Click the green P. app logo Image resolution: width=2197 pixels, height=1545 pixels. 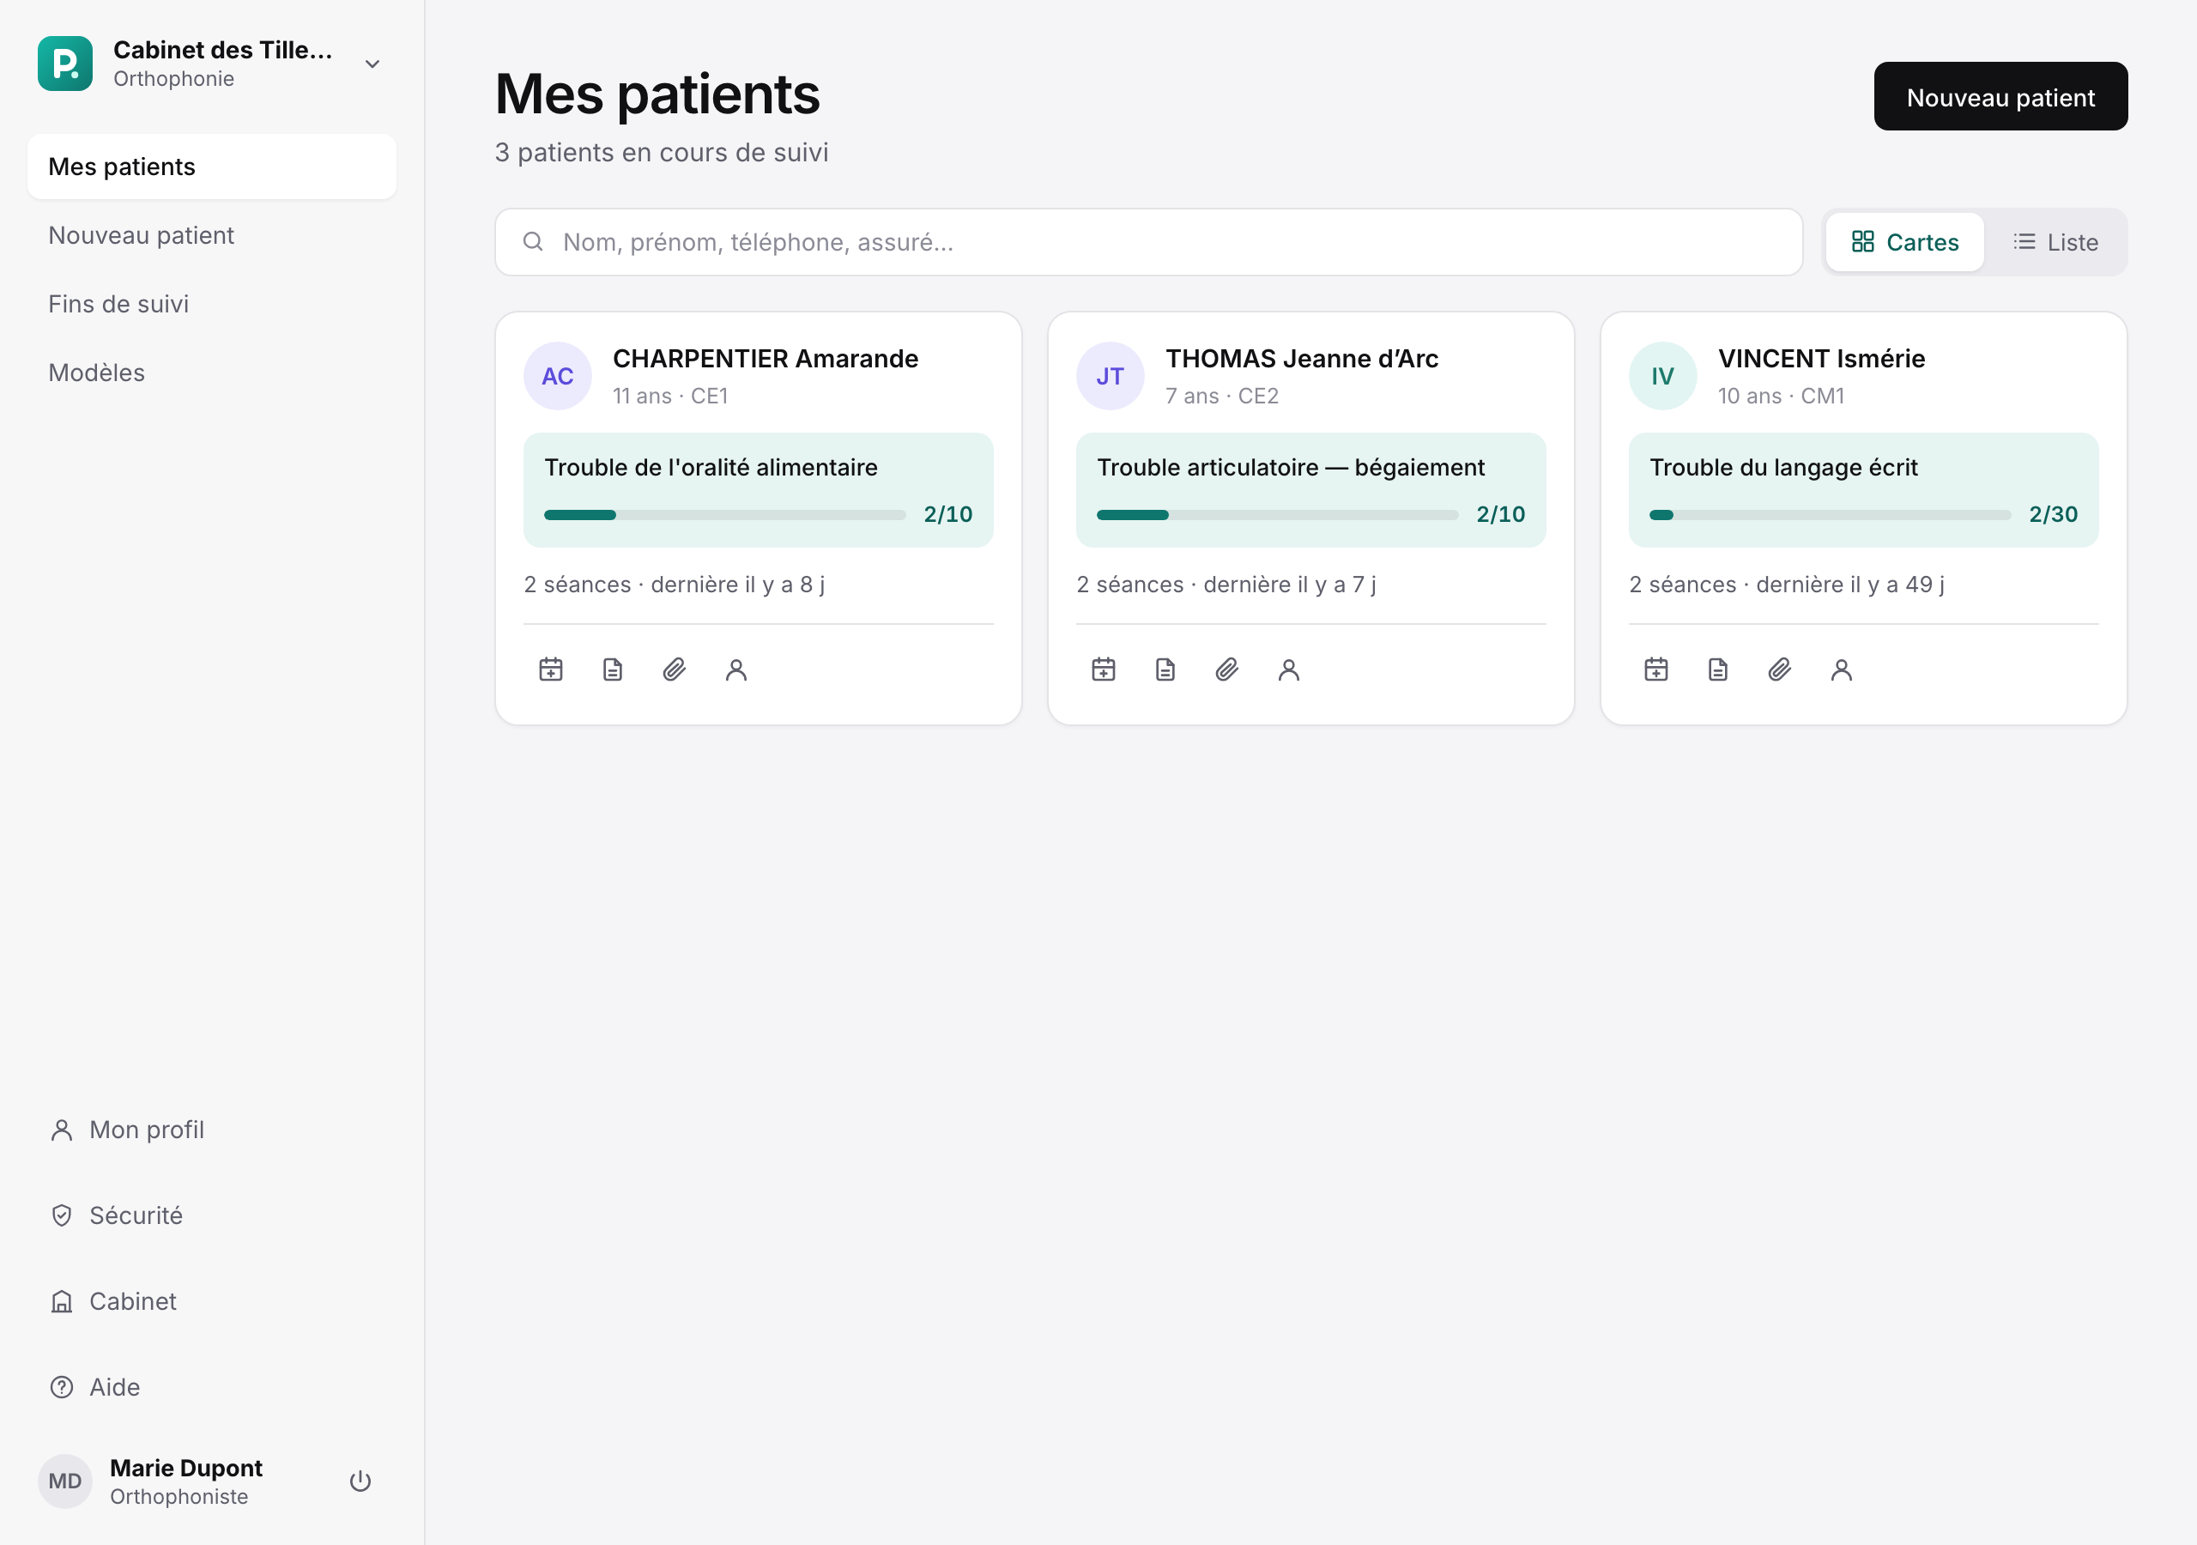coord(65,64)
